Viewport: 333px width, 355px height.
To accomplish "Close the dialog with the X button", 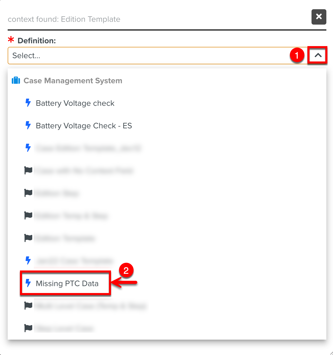I will [319, 17].
